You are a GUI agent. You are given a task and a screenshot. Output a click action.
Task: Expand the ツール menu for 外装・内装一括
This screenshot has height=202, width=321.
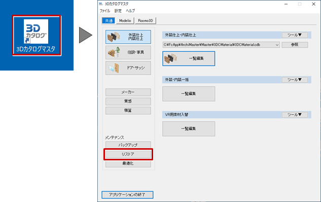point(295,80)
